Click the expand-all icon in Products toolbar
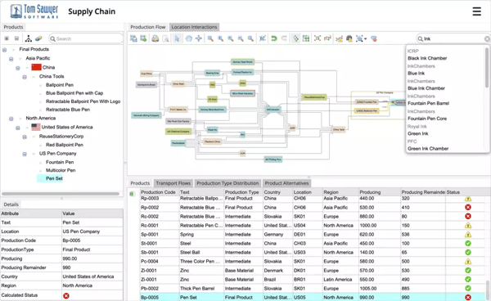The image size is (491, 301). coord(7,38)
